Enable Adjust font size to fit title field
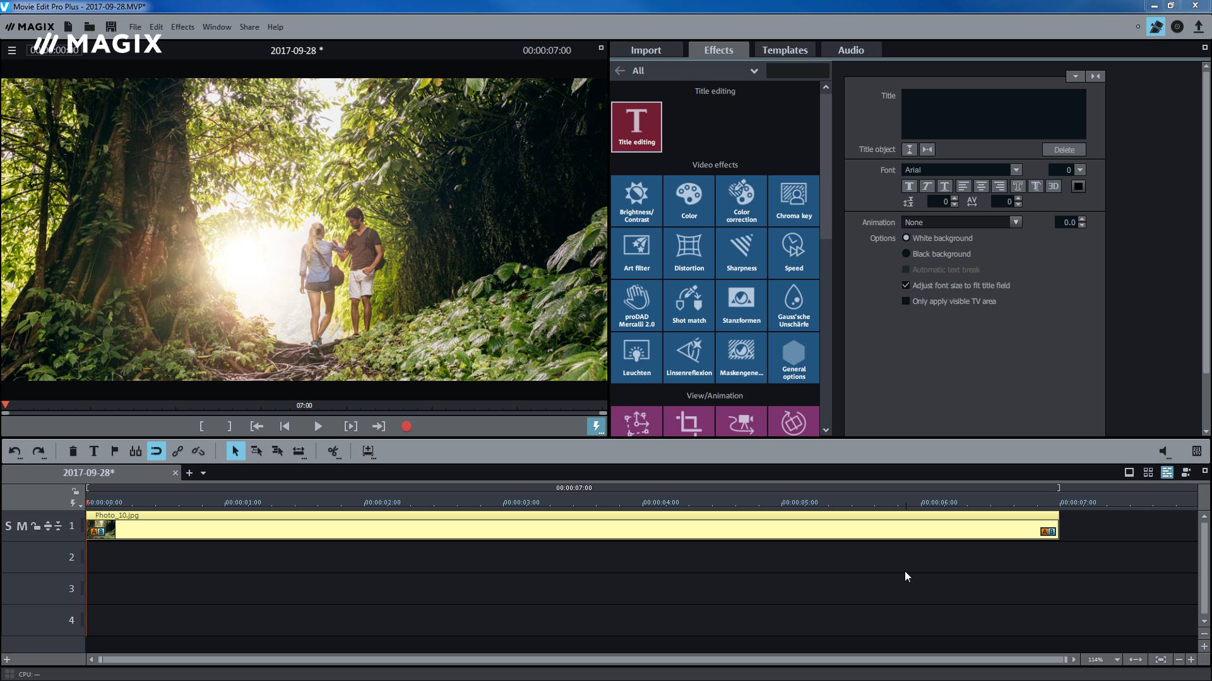Screen dimensions: 1212x681 coord(906,285)
